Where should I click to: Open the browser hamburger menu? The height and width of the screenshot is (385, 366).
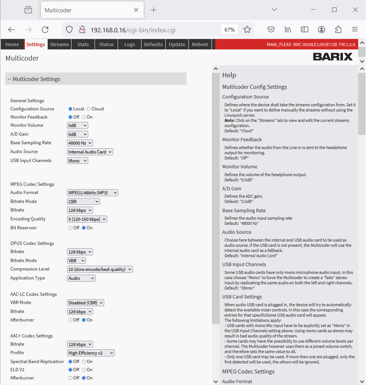point(355,30)
